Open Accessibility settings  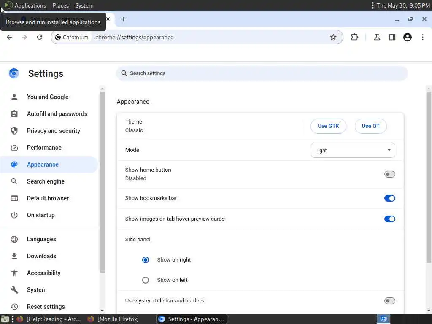click(x=49, y=273)
